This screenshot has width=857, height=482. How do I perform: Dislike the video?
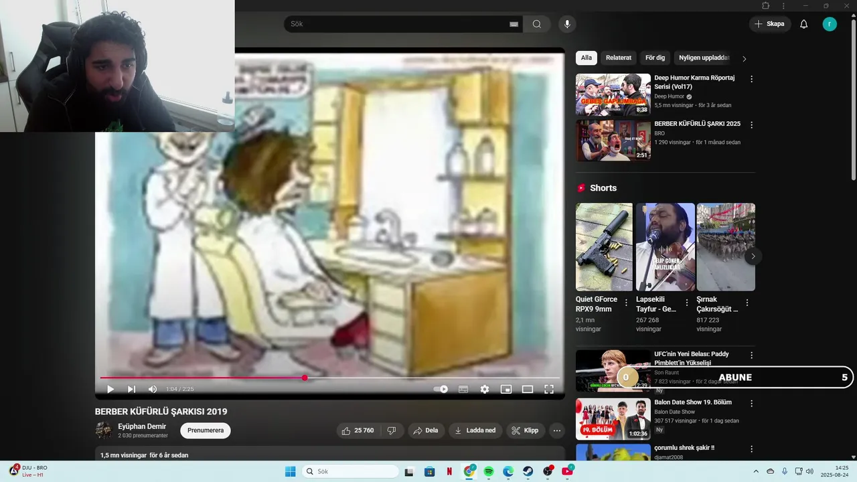click(392, 430)
